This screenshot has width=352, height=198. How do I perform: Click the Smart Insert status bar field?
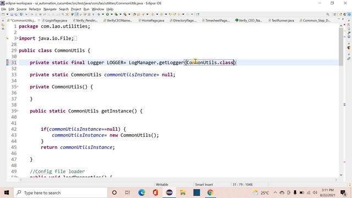[x=204, y=184]
